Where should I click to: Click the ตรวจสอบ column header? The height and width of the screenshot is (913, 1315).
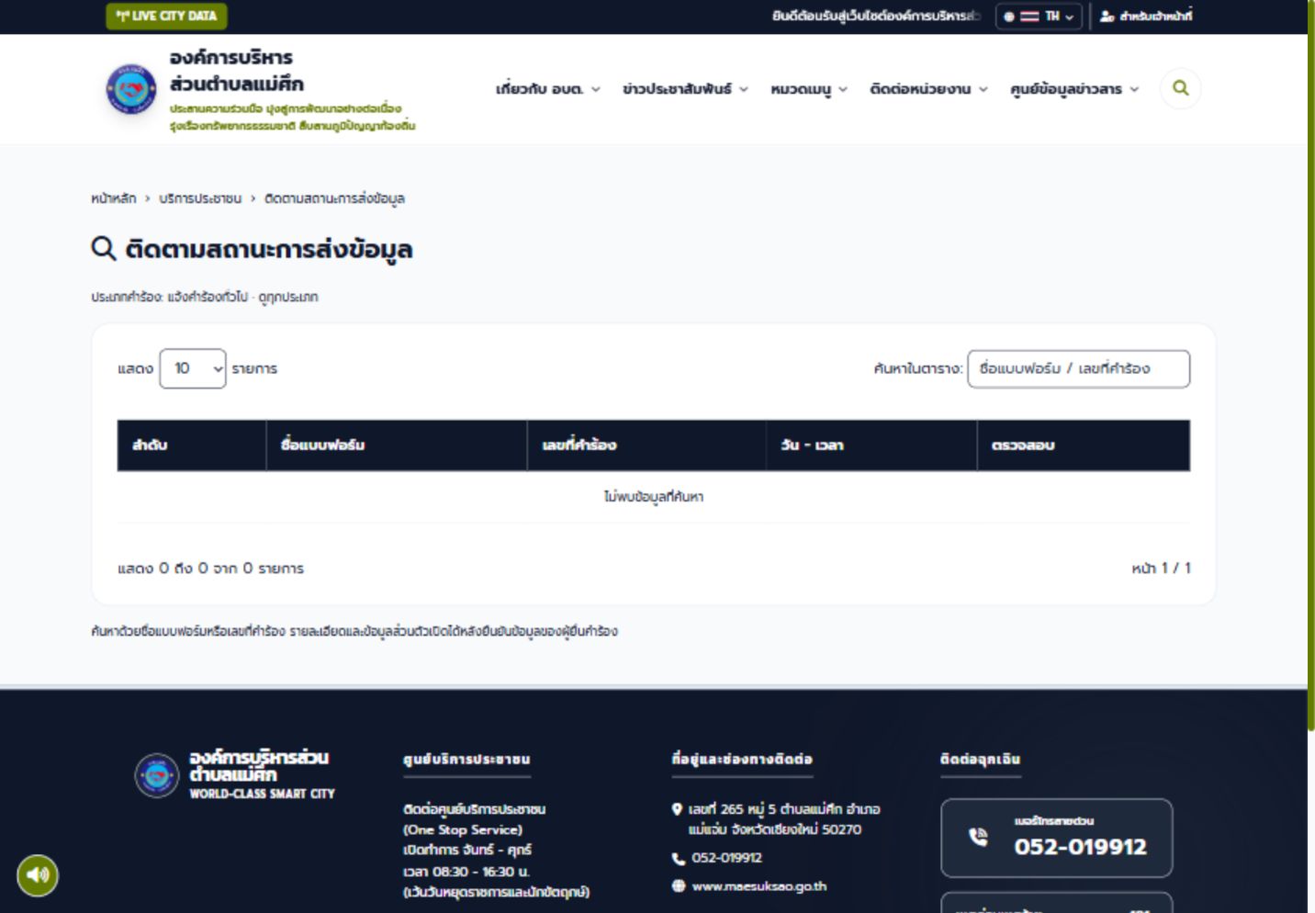(1084, 445)
